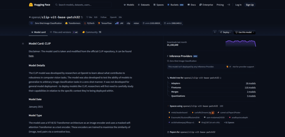Switch to the Files and versions tab
Image resolution: width=285 pixels, height=137 pixels.
(64, 32)
